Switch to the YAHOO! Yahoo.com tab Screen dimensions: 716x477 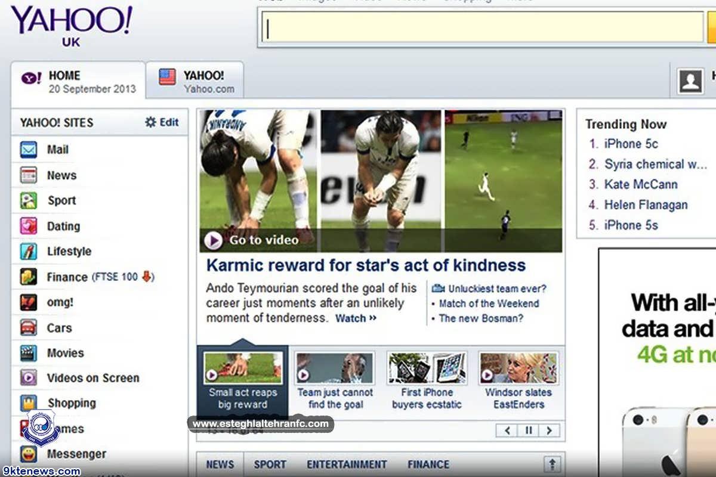195,80
